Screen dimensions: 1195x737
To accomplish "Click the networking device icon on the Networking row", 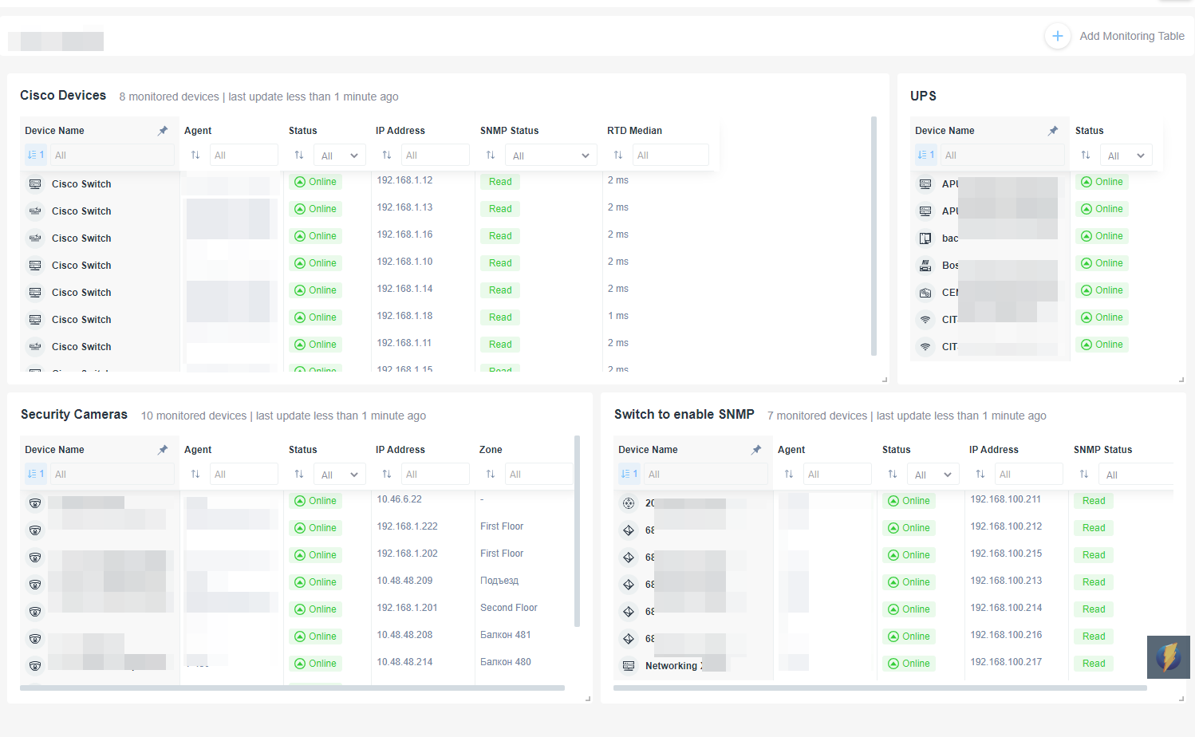I will (628, 665).
